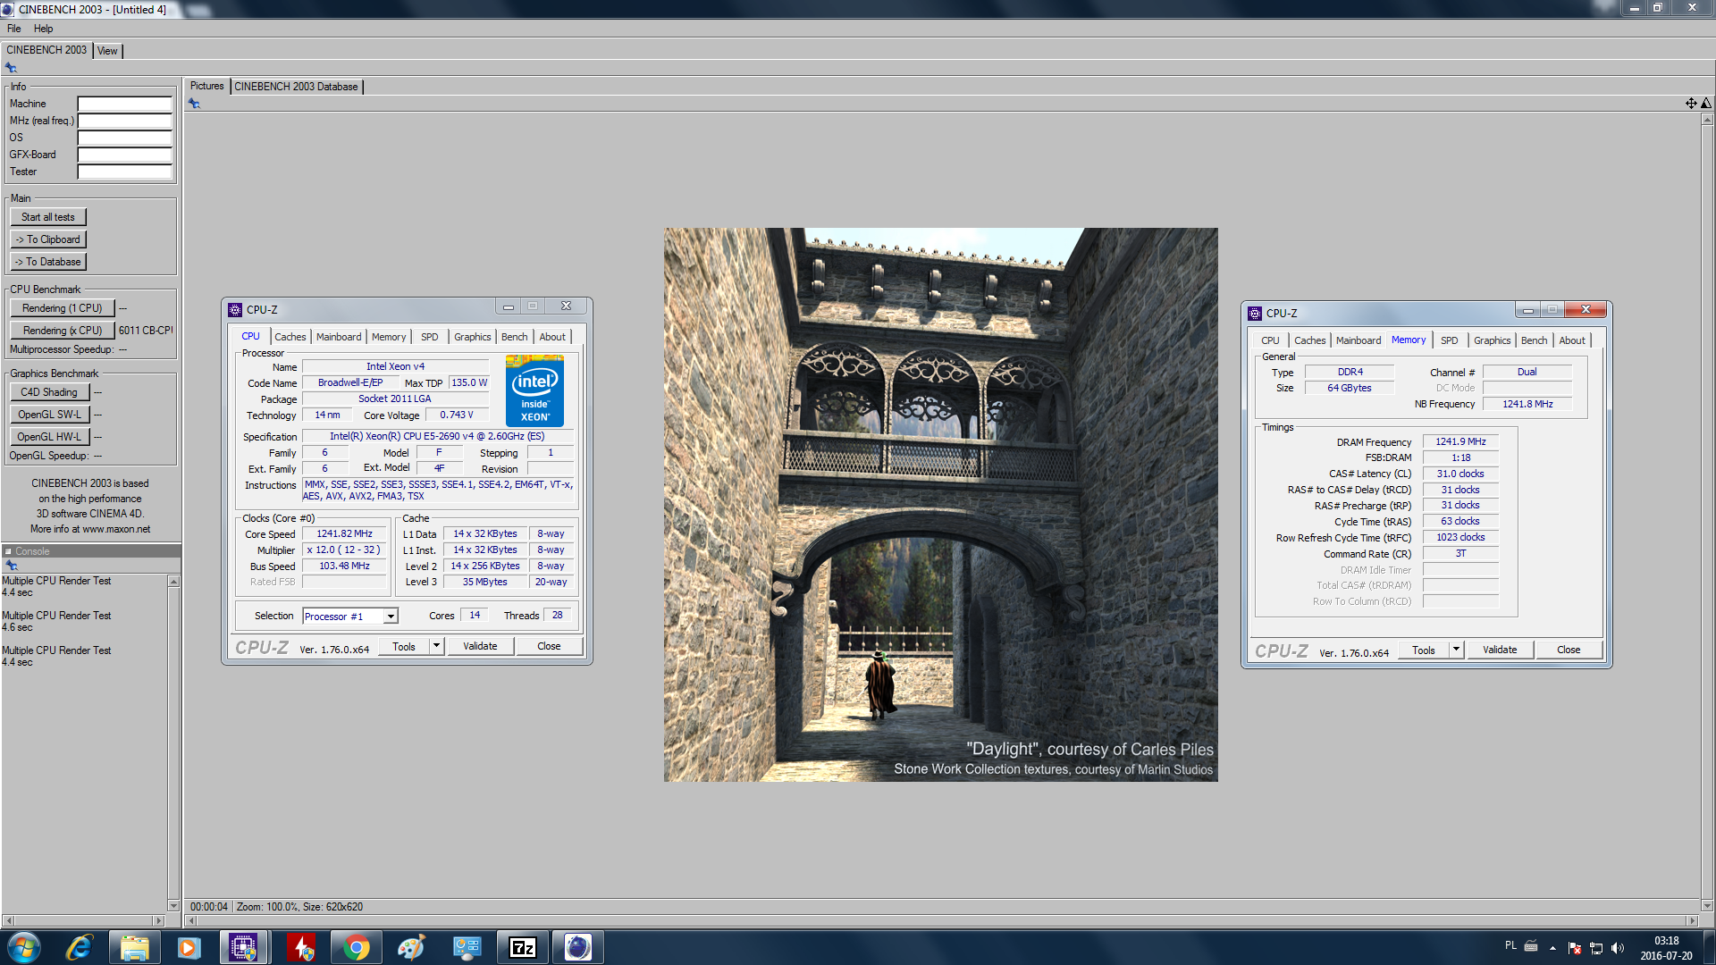Open About tab in right CPU-Z
The height and width of the screenshot is (965, 1716).
[x=1572, y=340]
